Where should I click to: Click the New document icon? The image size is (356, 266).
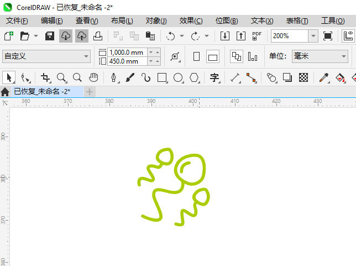(9, 36)
